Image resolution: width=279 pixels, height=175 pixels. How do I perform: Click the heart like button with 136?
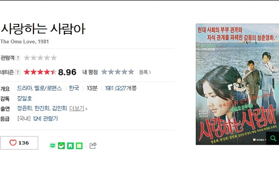[x=19, y=143]
